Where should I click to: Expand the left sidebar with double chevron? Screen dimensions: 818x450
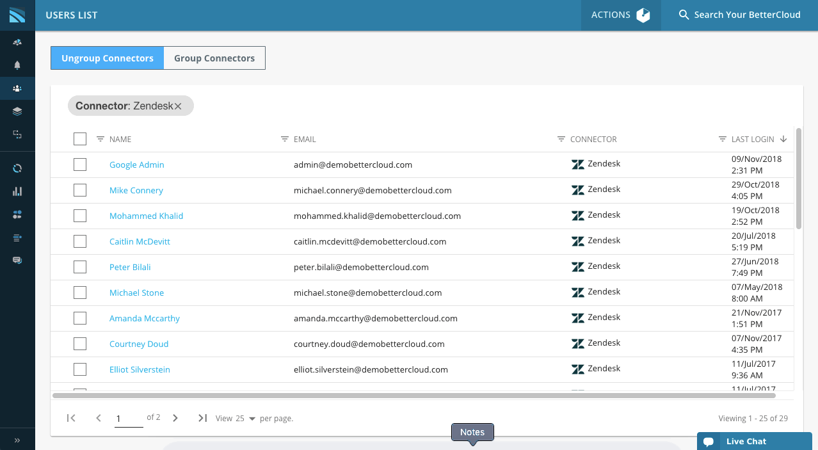click(x=17, y=440)
